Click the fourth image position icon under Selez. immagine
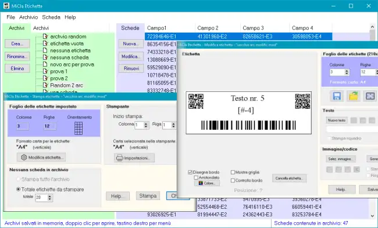 point(357,169)
